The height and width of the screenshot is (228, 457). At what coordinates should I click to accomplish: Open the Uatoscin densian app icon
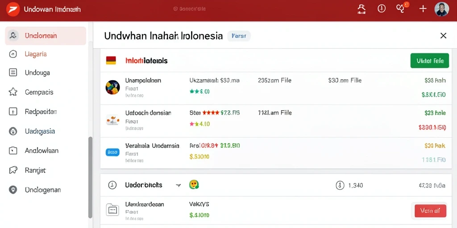(112, 120)
